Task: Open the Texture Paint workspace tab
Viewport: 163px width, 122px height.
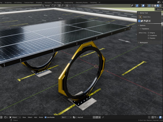Action: [29, 2]
